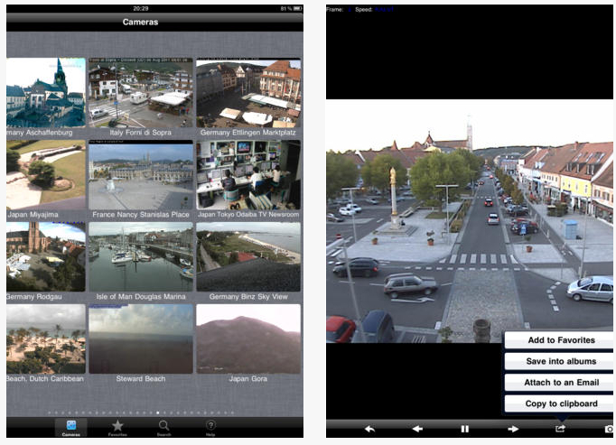
Task: Tap the share action icon
Action: pyautogui.click(x=560, y=429)
